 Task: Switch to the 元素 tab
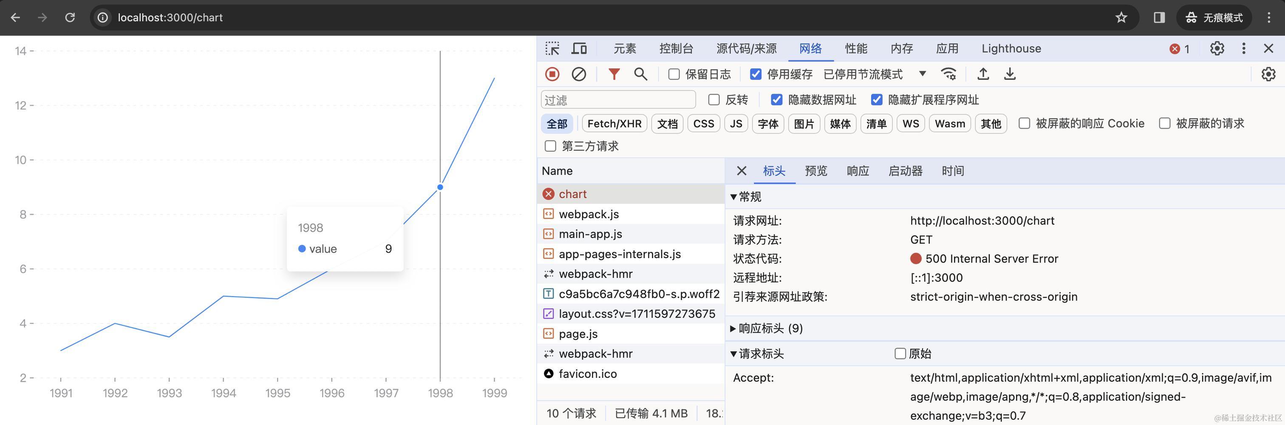pos(625,48)
